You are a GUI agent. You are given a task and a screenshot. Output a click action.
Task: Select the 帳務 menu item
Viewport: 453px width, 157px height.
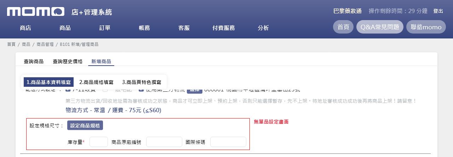[x=144, y=28]
